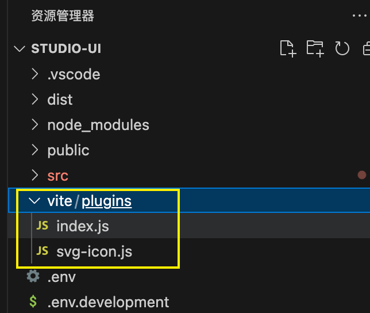Expand the dist folder chevron

click(35, 99)
